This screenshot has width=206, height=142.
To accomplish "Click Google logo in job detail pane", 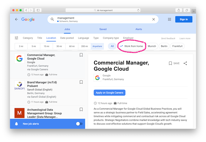I will (x=97, y=78).
